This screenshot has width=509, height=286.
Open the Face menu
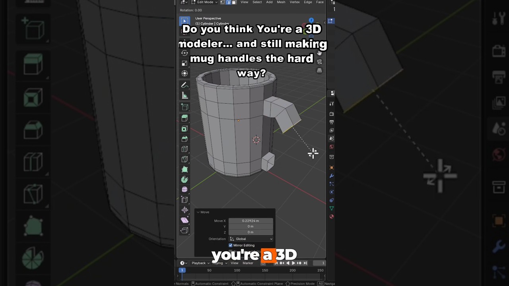[320, 2]
